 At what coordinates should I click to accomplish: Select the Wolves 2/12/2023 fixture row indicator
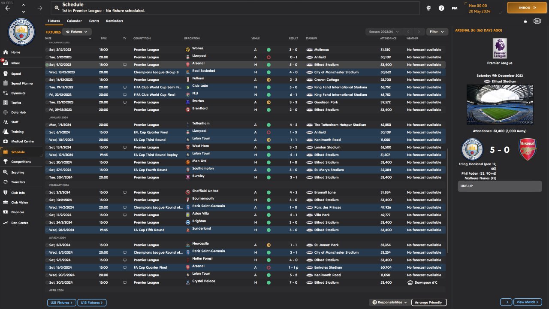[x=47, y=50]
